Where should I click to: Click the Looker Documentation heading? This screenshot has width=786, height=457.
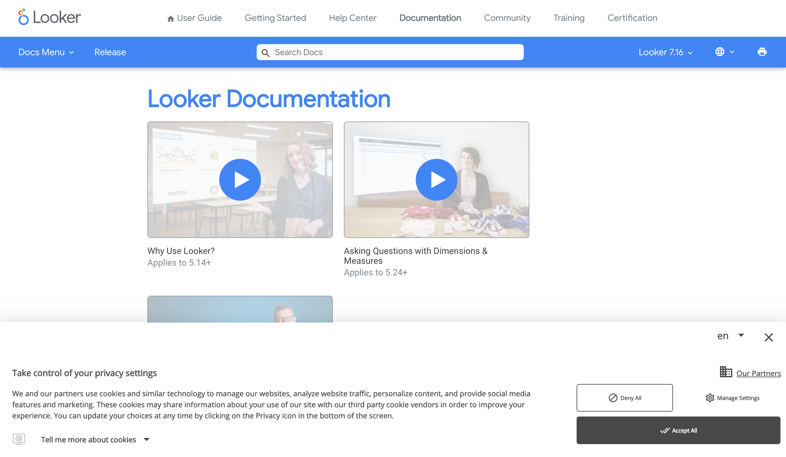point(269,99)
